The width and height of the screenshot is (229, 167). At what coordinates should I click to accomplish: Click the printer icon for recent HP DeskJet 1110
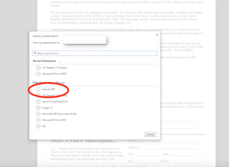tap(38, 68)
